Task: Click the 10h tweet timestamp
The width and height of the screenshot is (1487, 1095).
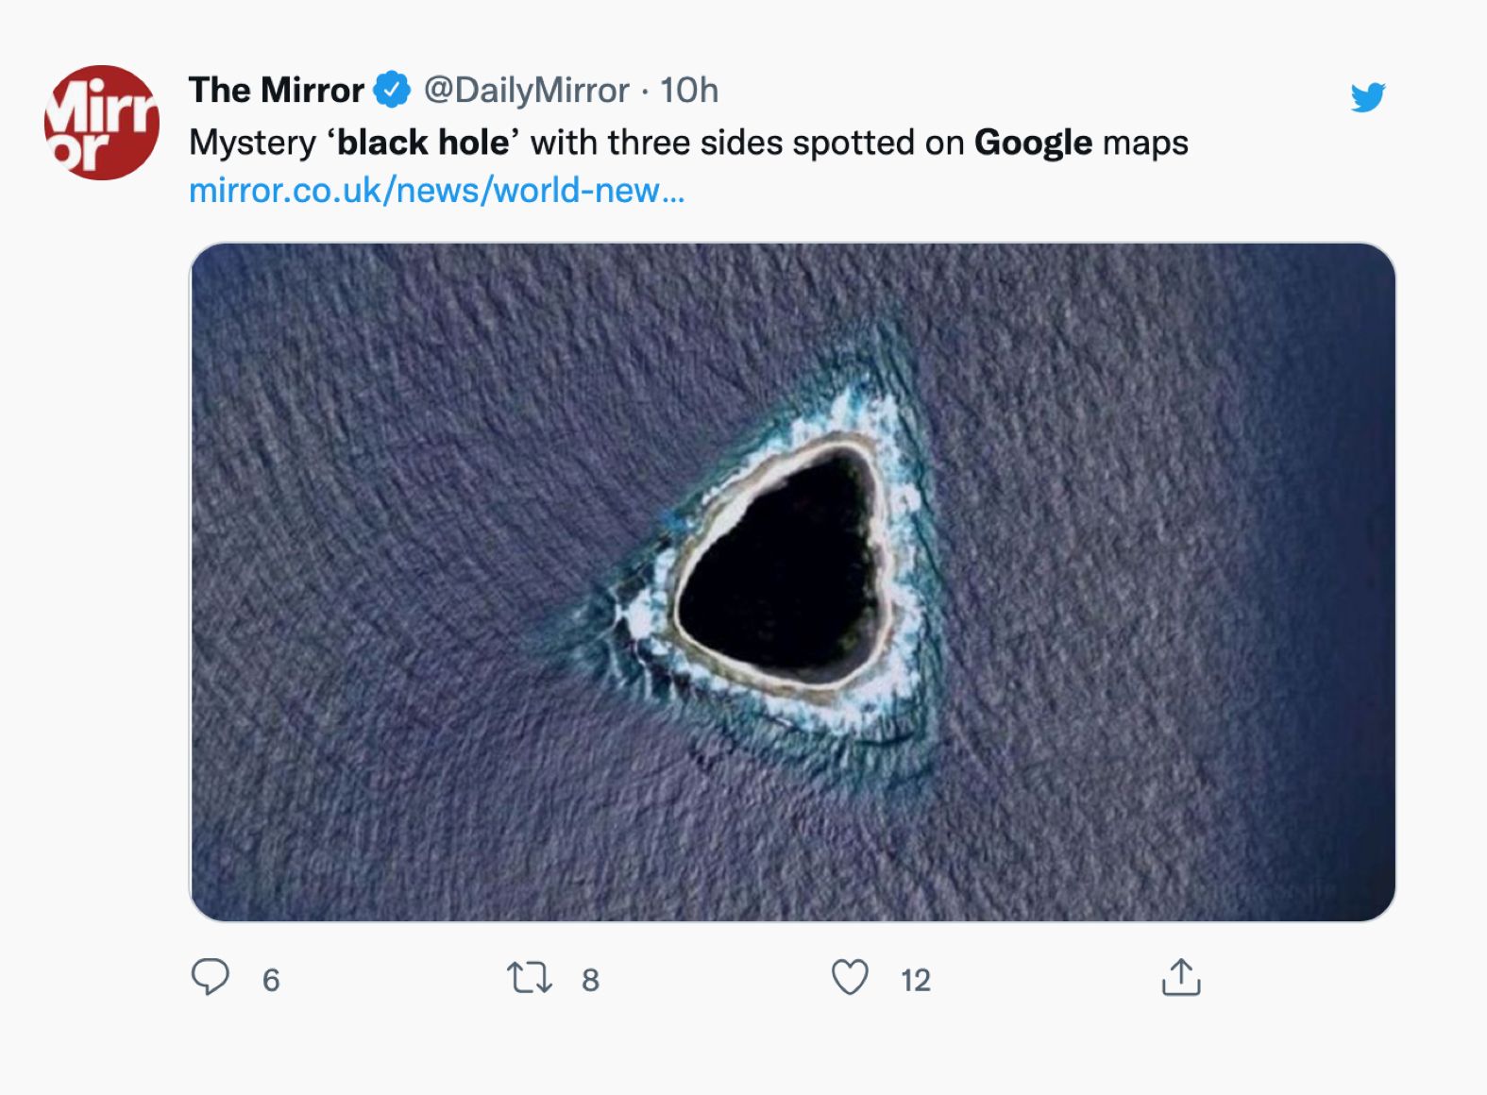Action: (x=688, y=91)
